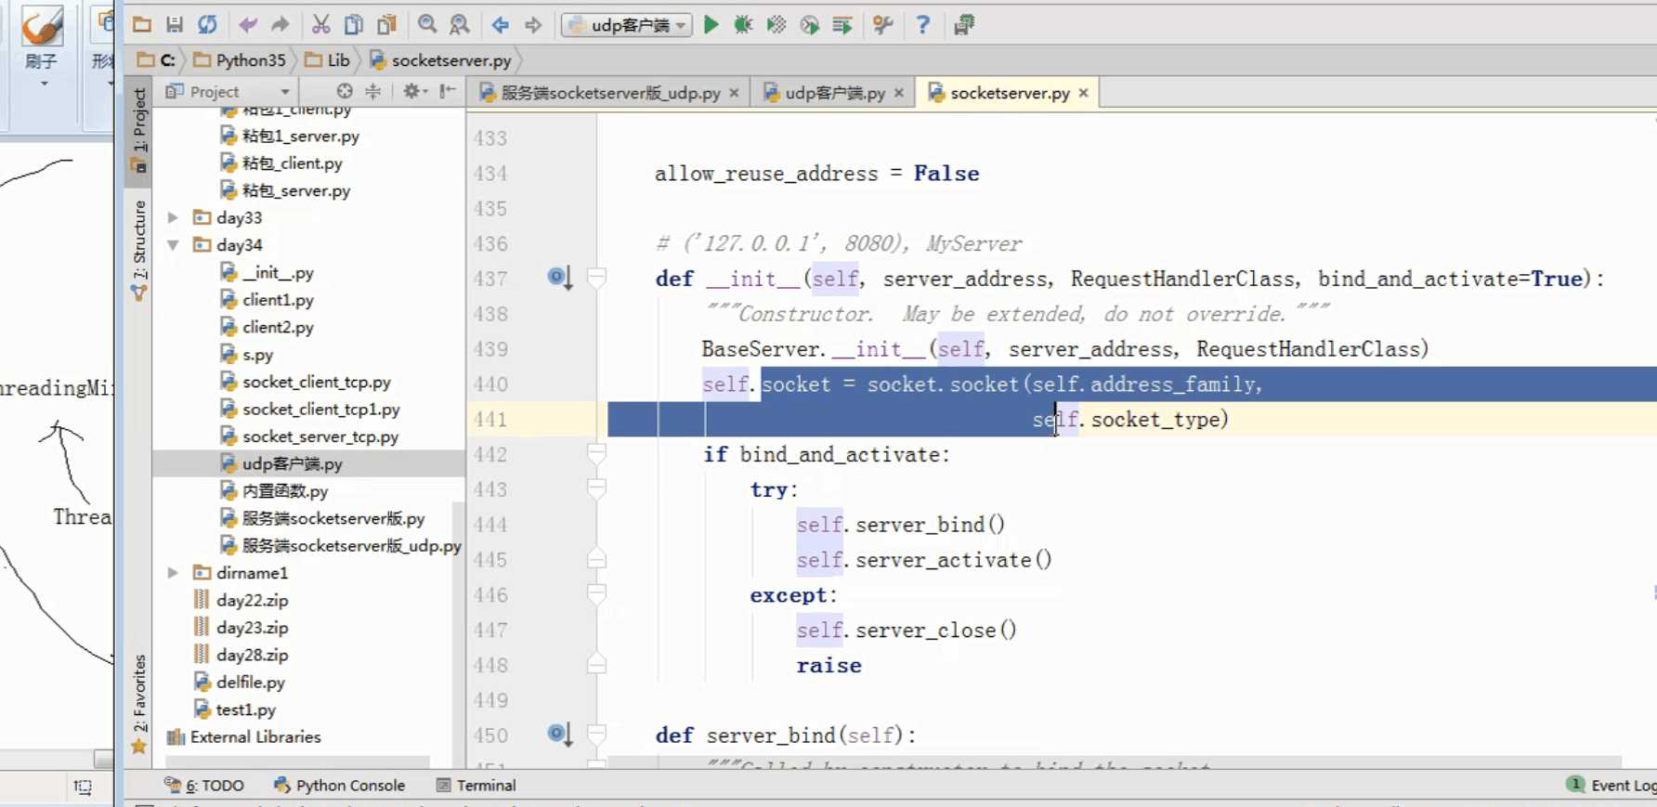The width and height of the screenshot is (1657, 807).
Task: Click the Copy icon in toolbar
Action: [354, 25]
